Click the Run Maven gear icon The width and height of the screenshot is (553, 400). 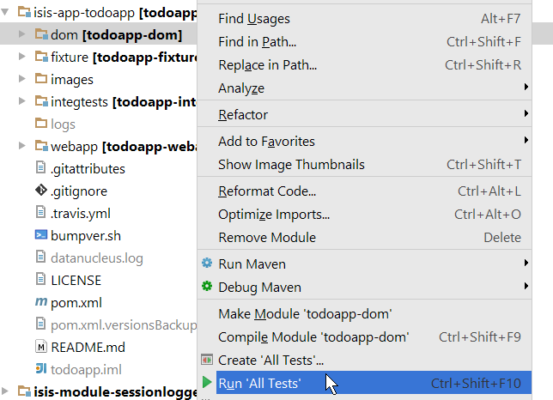[x=207, y=264]
